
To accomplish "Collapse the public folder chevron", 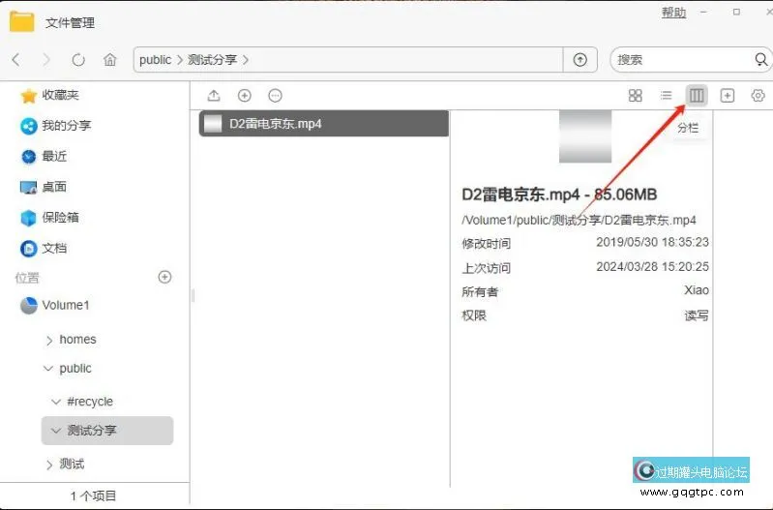I will click(x=48, y=369).
